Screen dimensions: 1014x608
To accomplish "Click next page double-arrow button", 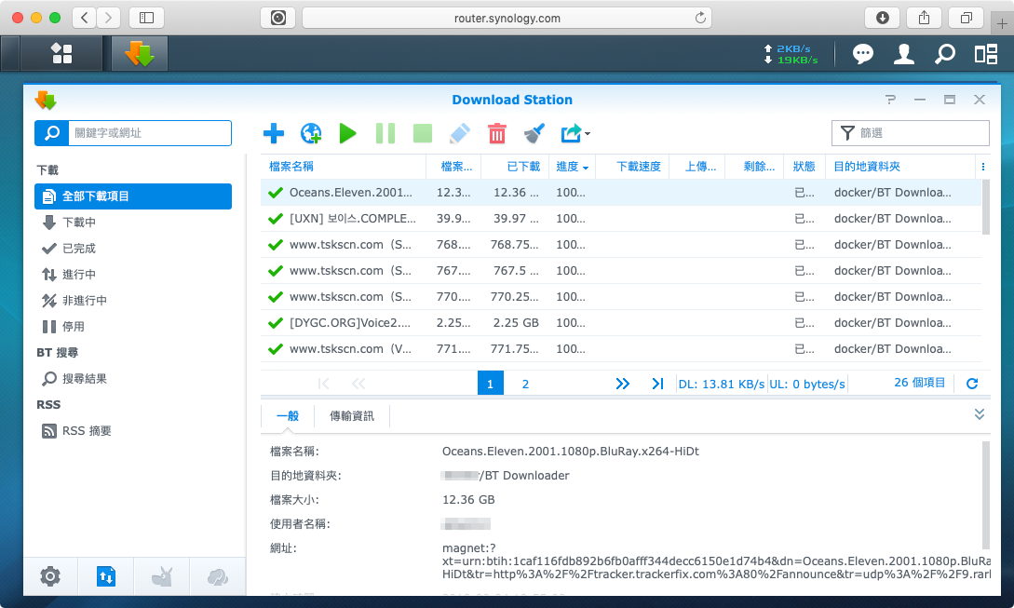I will (622, 385).
